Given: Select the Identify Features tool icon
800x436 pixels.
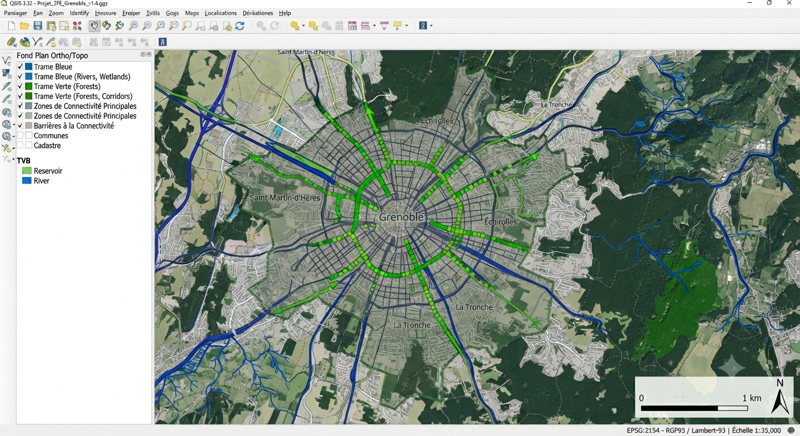Looking at the screenshot, I should click(294, 26).
